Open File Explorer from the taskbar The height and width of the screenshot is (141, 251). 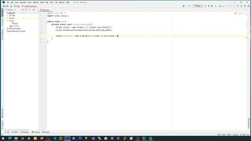pos(16,138)
